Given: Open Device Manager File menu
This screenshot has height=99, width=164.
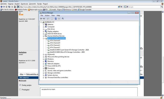Looking at the screenshot, I should (x=42, y=15).
